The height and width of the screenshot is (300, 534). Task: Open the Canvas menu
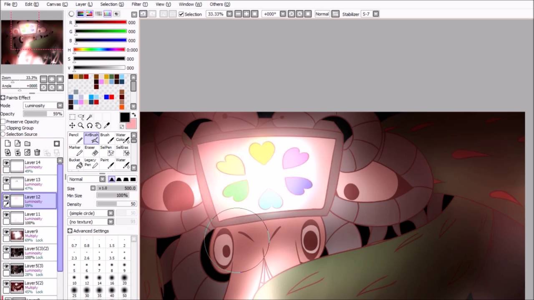coord(57,4)
